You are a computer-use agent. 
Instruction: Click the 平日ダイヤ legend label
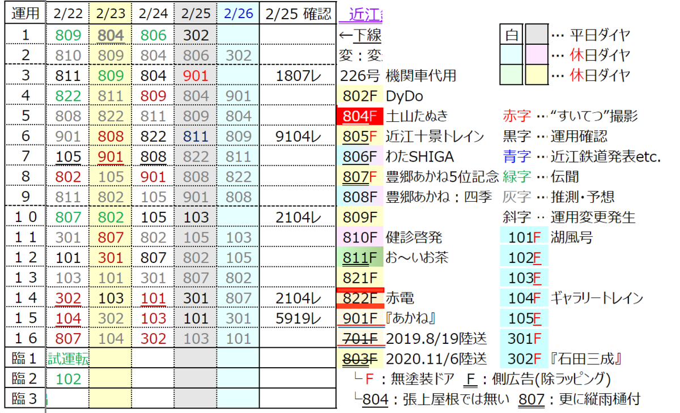(x=600, y=35)
